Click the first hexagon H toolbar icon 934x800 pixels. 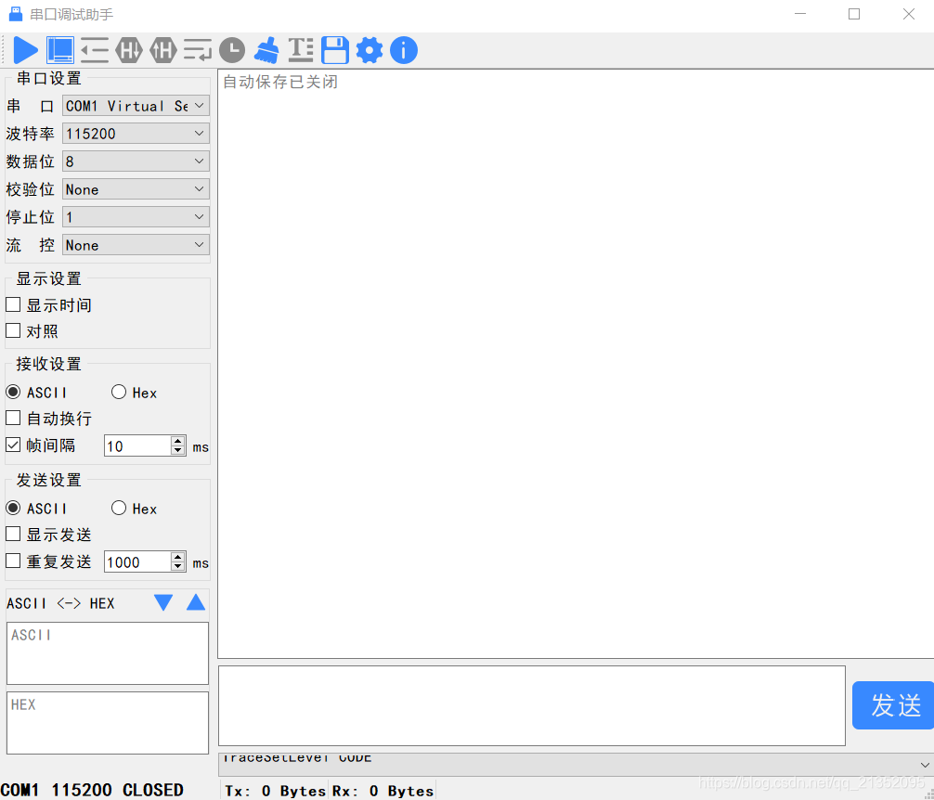[x=129, y=50]
